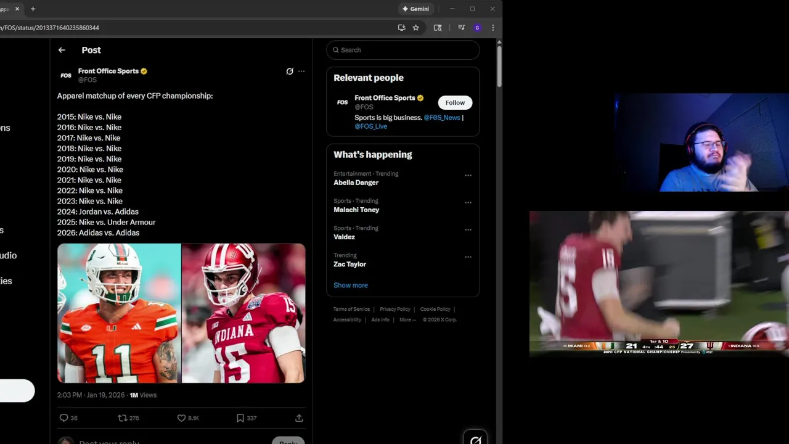Image resolution: width=789 pixels, height=444 pixels.
Task: Click the 2:03 PM Jan 19, 2026 timestamp
Action: tap(91, 395)
